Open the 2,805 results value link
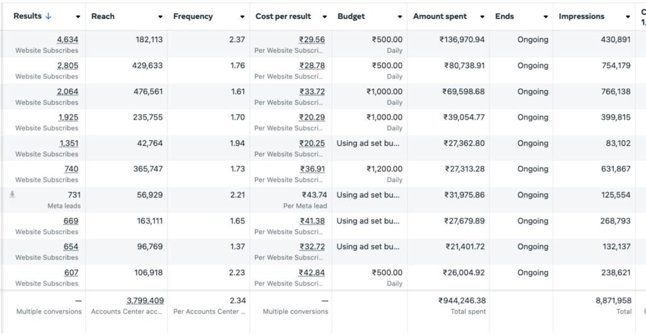Viewport: 646px width, 335px height. click(68, 65)
